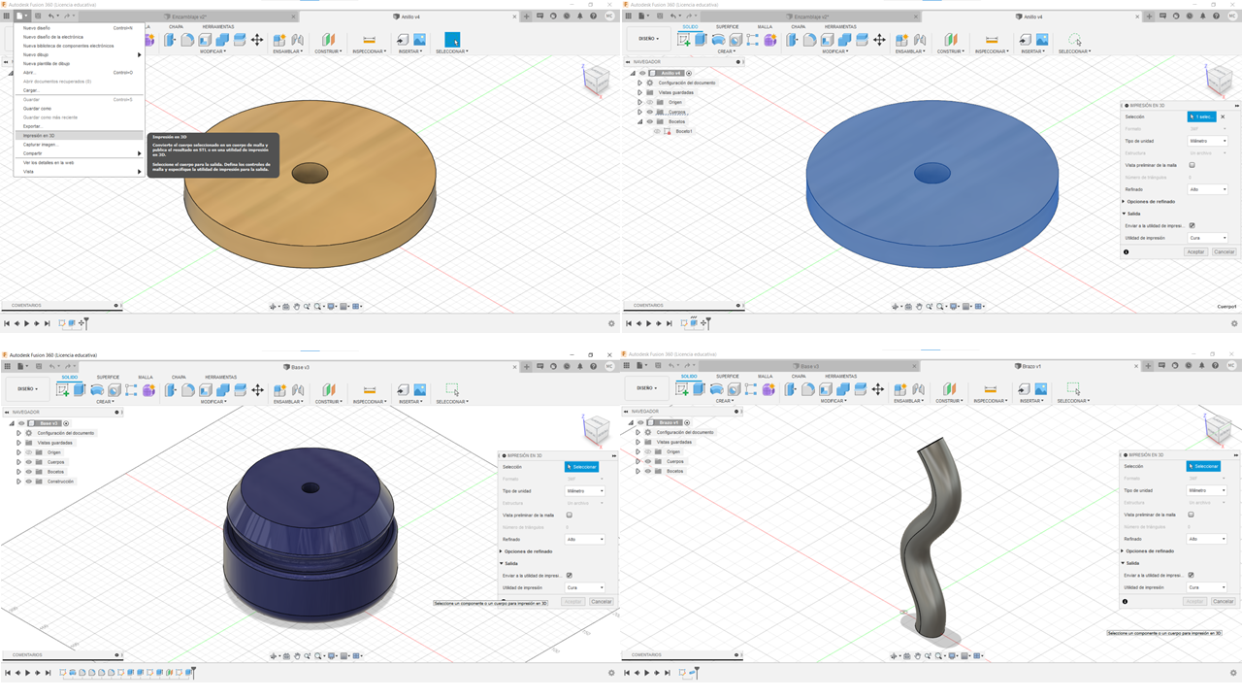Click the highlighted Select tool in top-left window

452,40
